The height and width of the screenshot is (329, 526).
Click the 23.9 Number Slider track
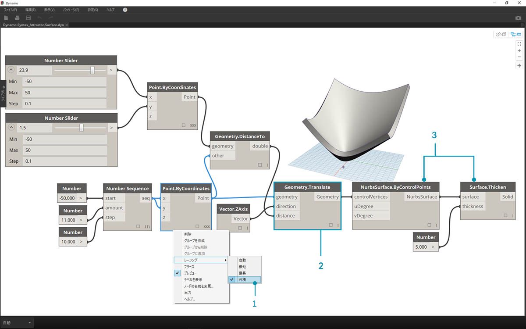click(x=80, y=70)
